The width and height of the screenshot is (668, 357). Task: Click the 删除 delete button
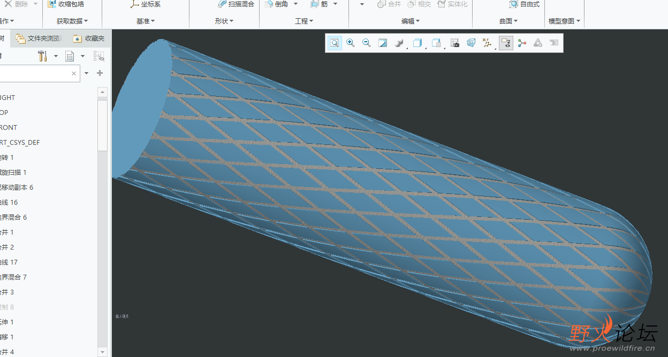tap(16, 4)
